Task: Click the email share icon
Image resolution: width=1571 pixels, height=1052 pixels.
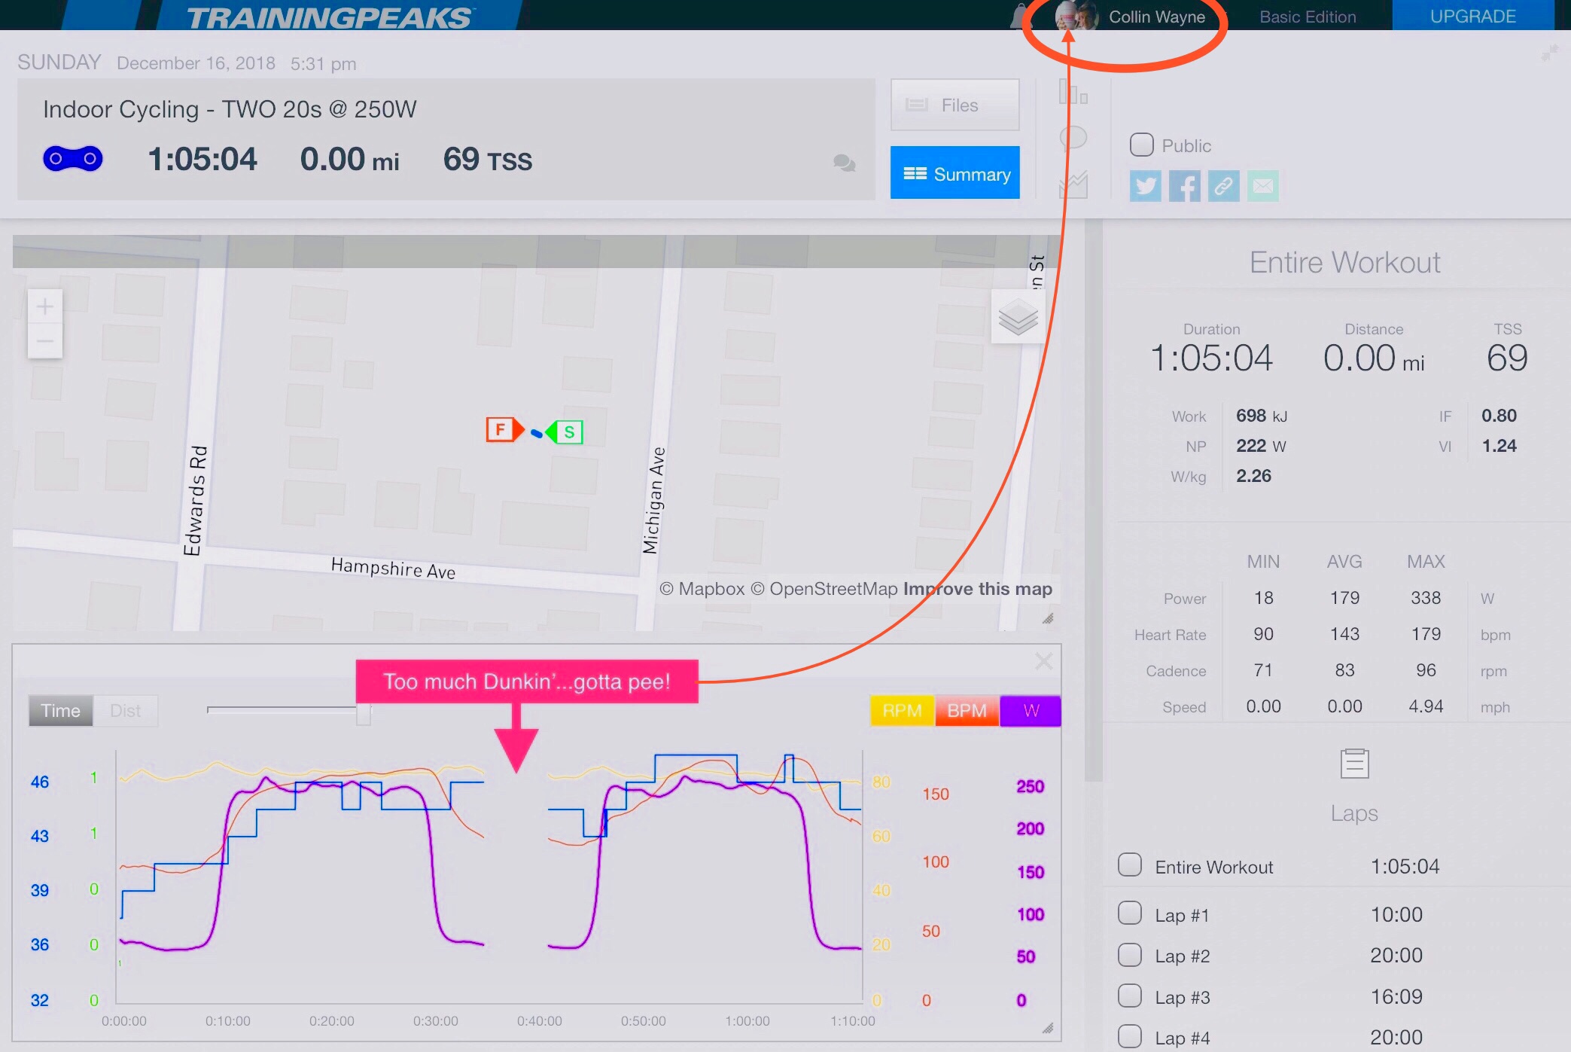Action: click(1262, 186)
